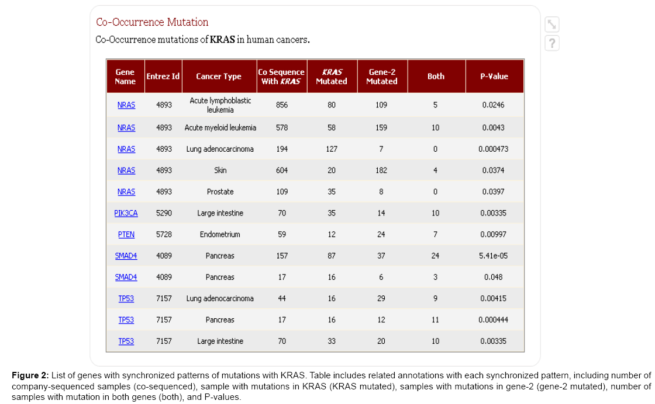Click the expand panel icon
Image resolution: width=655 pixels, height=404 pixels.
coord(552,25)
